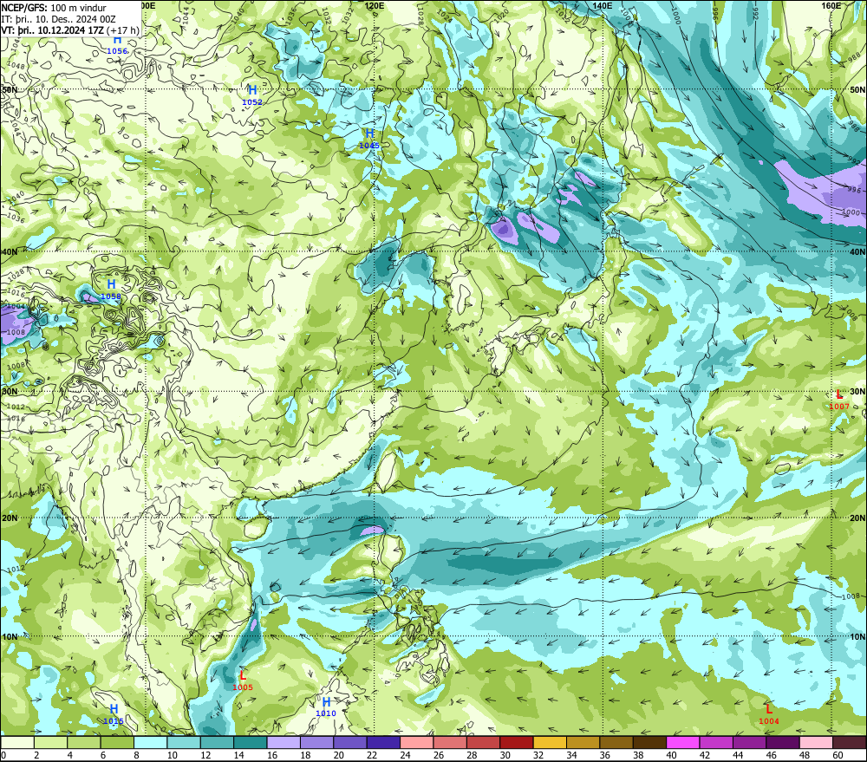Click the 20N latitude label on left edge
This screenshot has height=762, width=867.
[x=10, y=518]
